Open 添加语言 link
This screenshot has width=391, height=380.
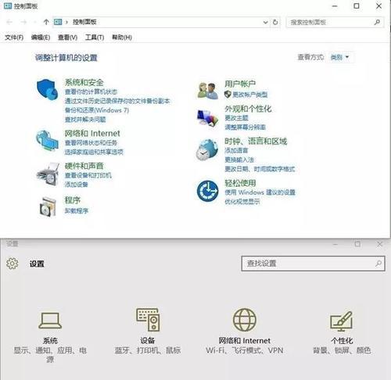[236, 151]
